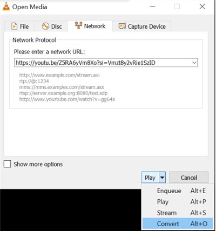216x231 pixels.
Task: Switch to the File tab
Action: pos(20,26)
